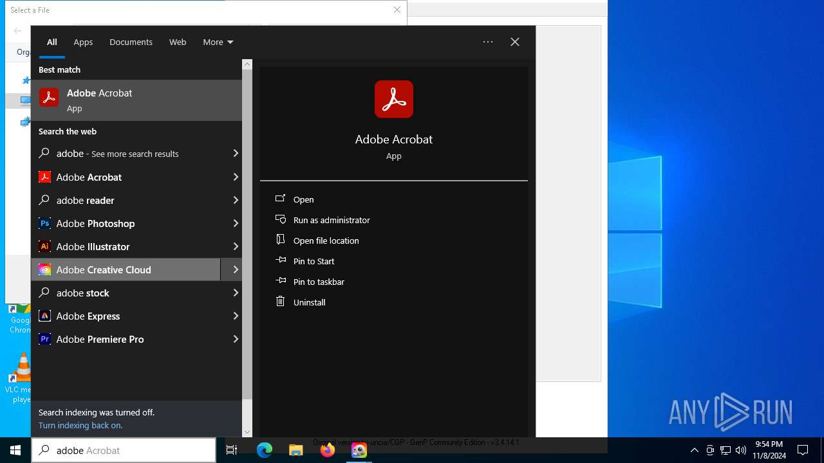Open Task View from the taskbar

(x=232, y=450)
